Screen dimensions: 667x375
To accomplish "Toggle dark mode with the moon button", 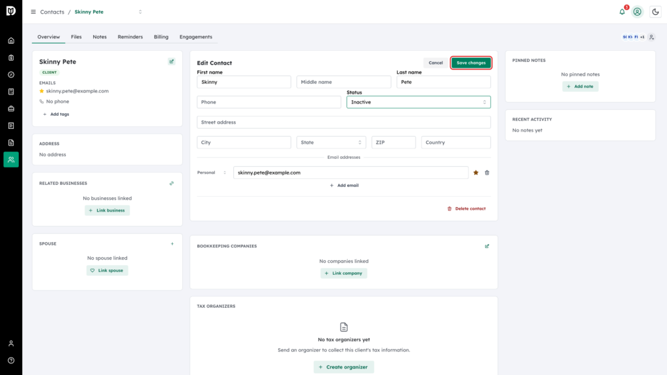I will 655,12.
